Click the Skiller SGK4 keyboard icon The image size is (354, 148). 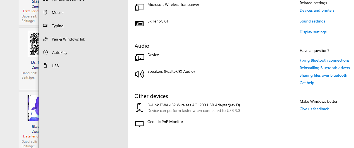pos(139,24)
